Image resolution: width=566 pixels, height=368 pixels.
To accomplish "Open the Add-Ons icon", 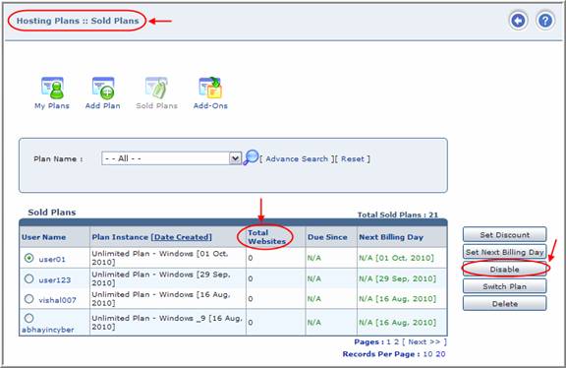I will tap(210, 88).
